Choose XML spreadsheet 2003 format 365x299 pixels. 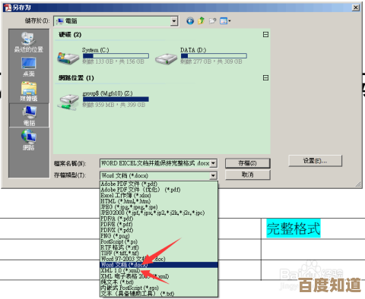coord(159,276)
